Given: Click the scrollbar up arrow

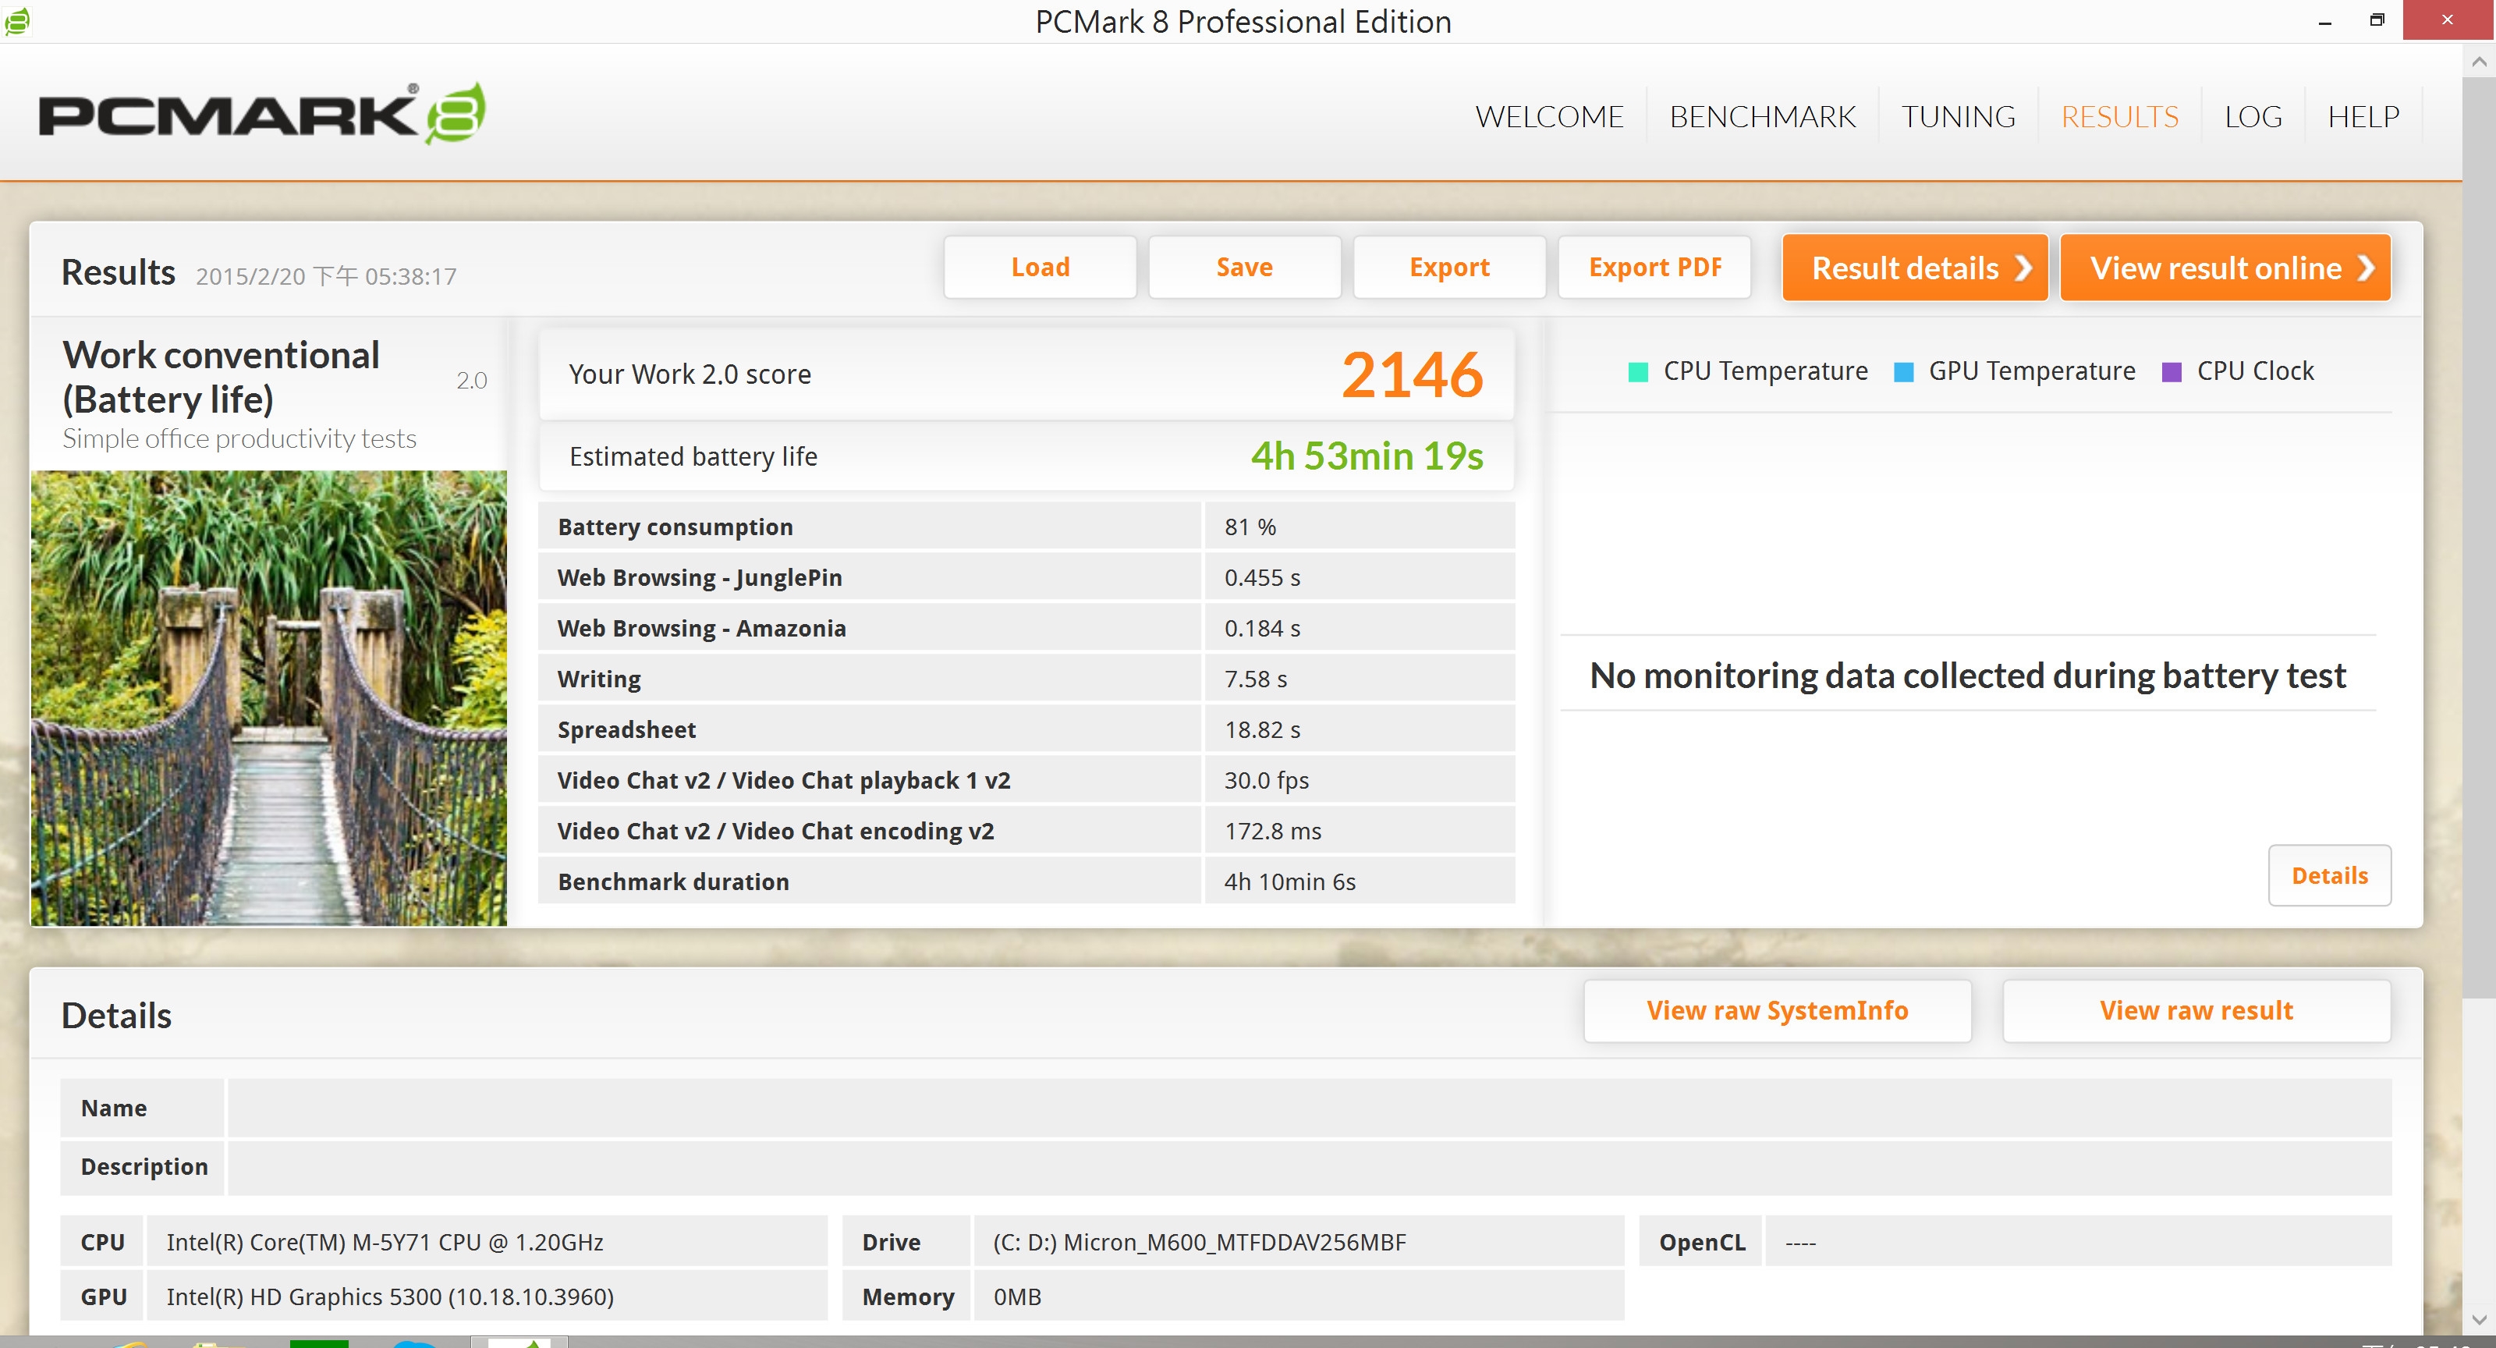Looking at the screenshot, I should click(2479, 61).
